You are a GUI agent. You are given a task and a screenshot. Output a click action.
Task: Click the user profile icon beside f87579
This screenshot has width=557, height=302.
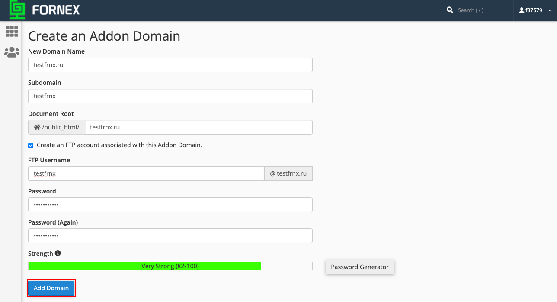pyautogui.click(x=522, y=10)
